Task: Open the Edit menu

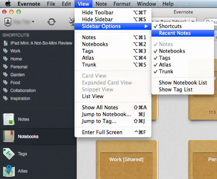Action: (66, 4)
